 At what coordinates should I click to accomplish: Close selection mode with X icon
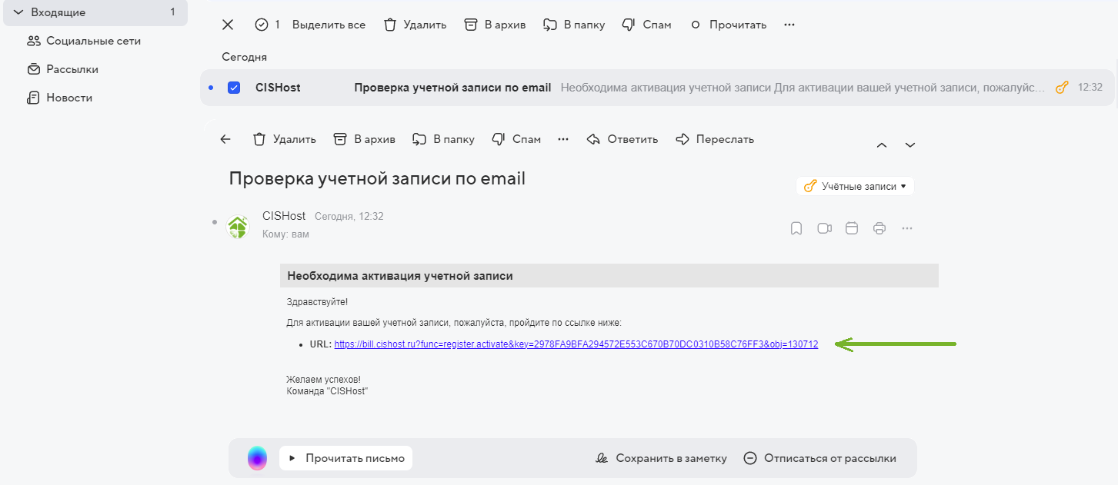pos(228,25)
